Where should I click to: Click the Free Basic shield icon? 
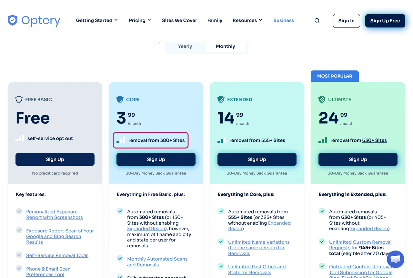click(19, 100)
